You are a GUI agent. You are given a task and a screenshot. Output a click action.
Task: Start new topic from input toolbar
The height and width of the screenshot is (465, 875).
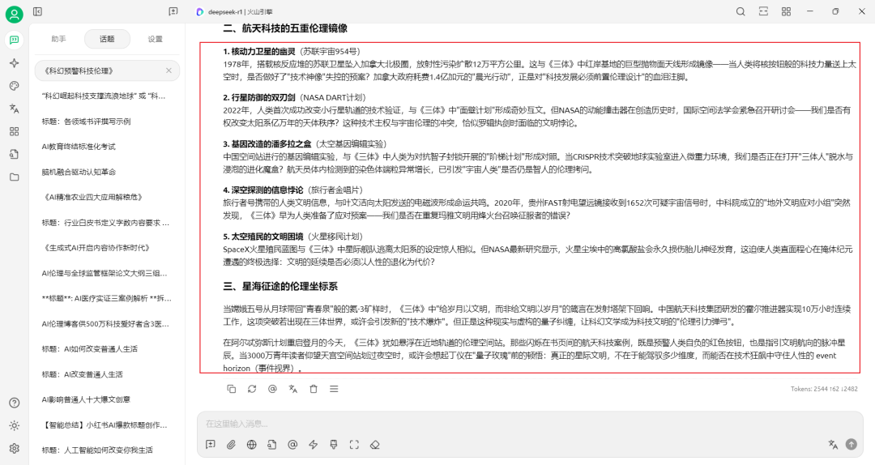pos(211,445)
